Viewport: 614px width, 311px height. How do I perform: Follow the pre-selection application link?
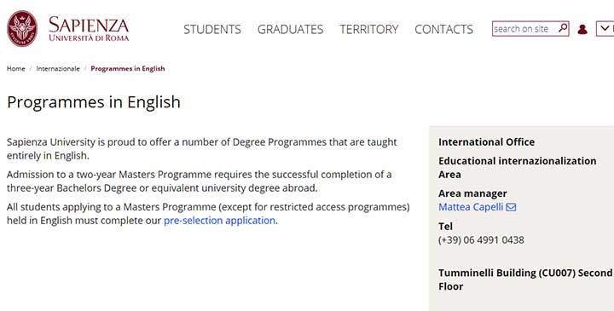[219, 221]
